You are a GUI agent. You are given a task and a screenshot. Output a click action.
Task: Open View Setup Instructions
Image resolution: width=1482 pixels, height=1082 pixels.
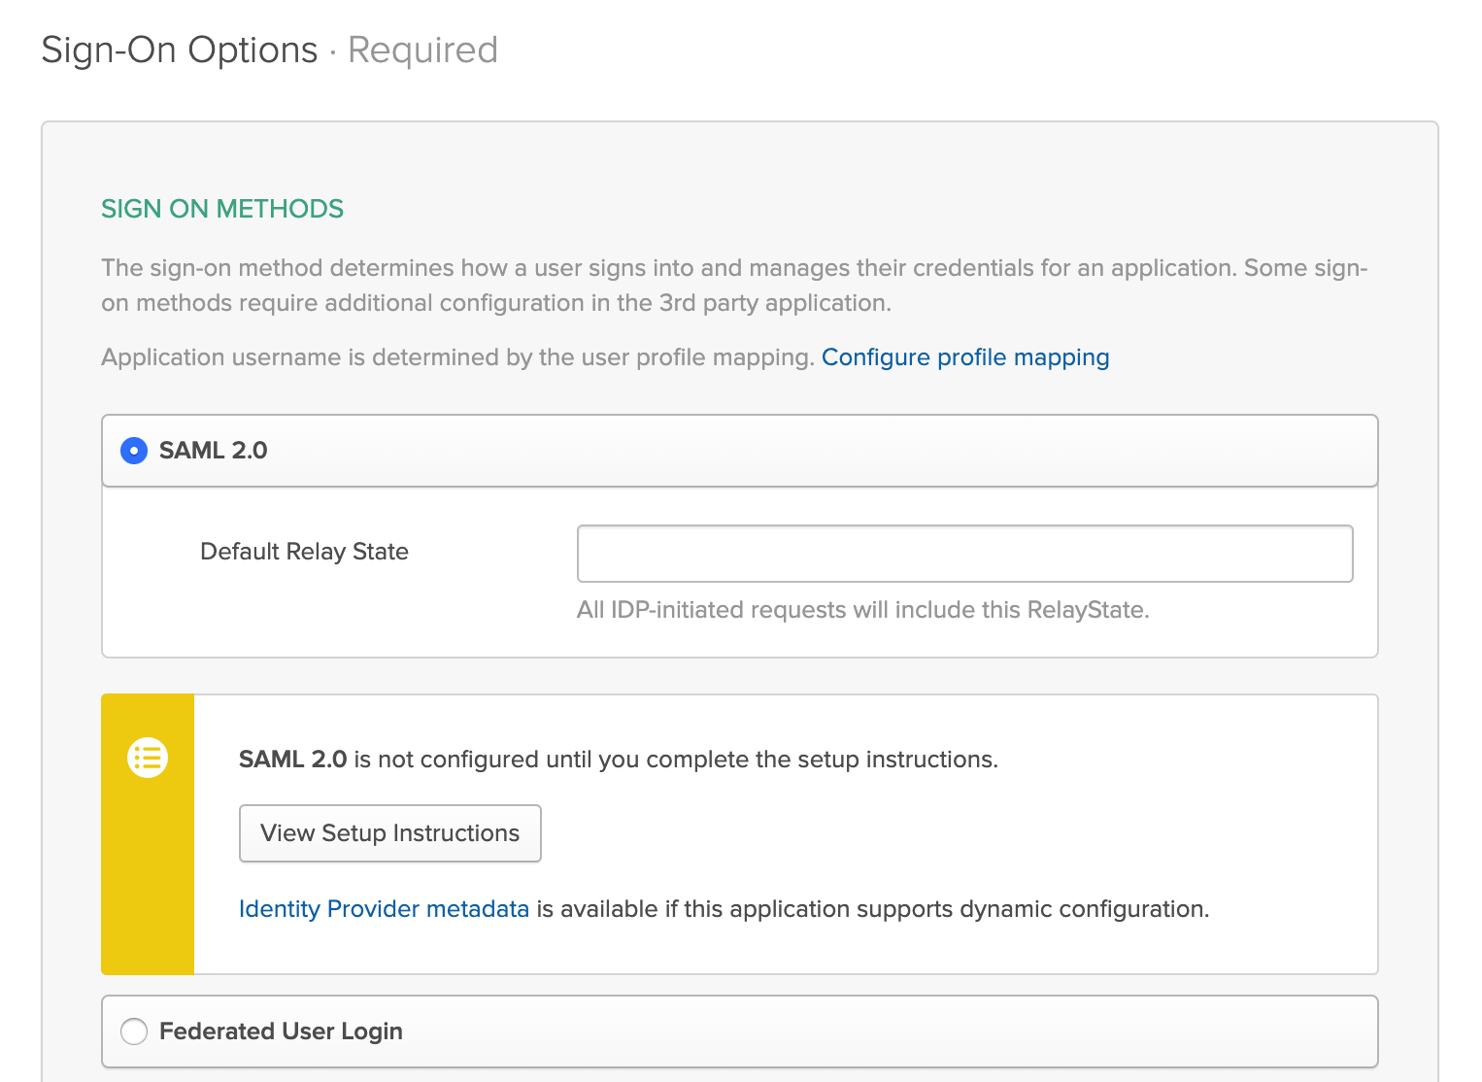[389, 833]
